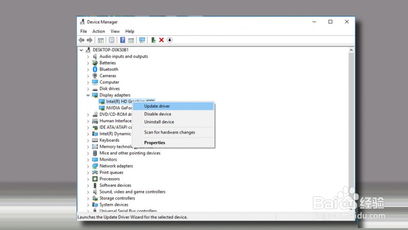The height and width of the screenshot is (230, 408).
Task: Click the Batteries icon
Action: (95, 63)
